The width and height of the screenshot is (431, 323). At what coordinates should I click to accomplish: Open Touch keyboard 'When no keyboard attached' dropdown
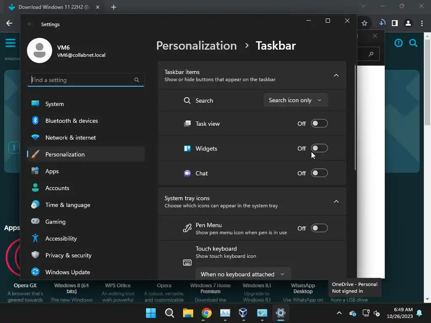pyautogui.click(x=243, y=274)
